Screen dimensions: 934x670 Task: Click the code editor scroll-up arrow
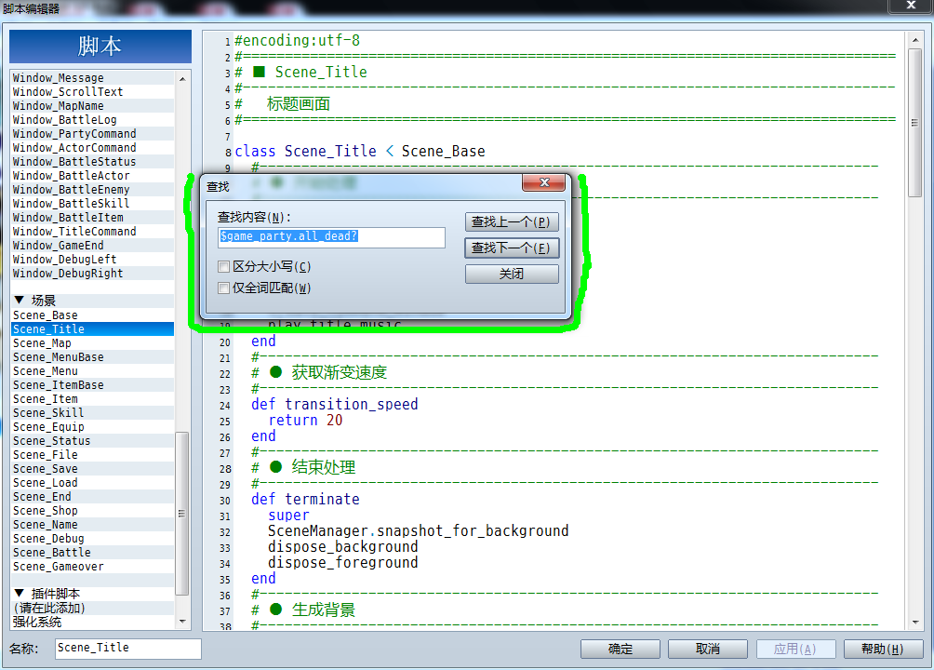click(915, 41)
